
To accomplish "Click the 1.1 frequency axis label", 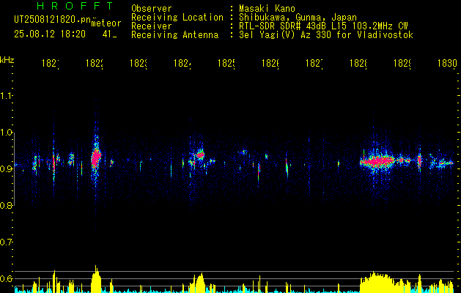I will [x=7, y=95].
